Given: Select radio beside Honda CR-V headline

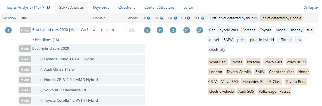Looking at the screenshot, I should [42, 80].
